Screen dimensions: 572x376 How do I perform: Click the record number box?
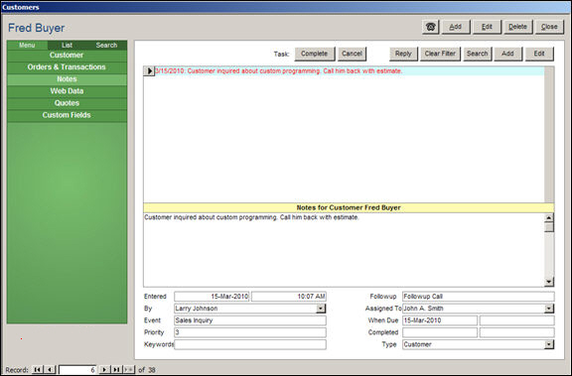point(77,370)
